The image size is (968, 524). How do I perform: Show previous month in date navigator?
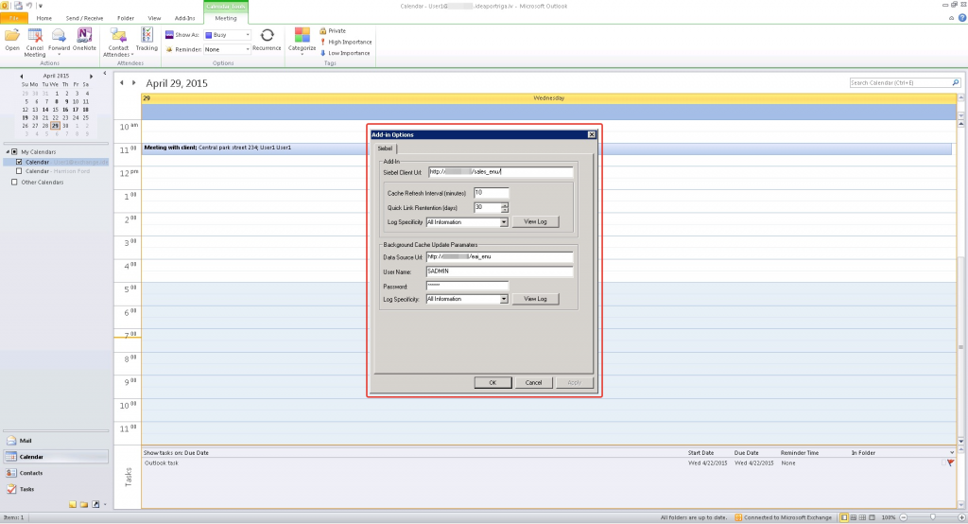pyautogui.click(x=22, y=76)
